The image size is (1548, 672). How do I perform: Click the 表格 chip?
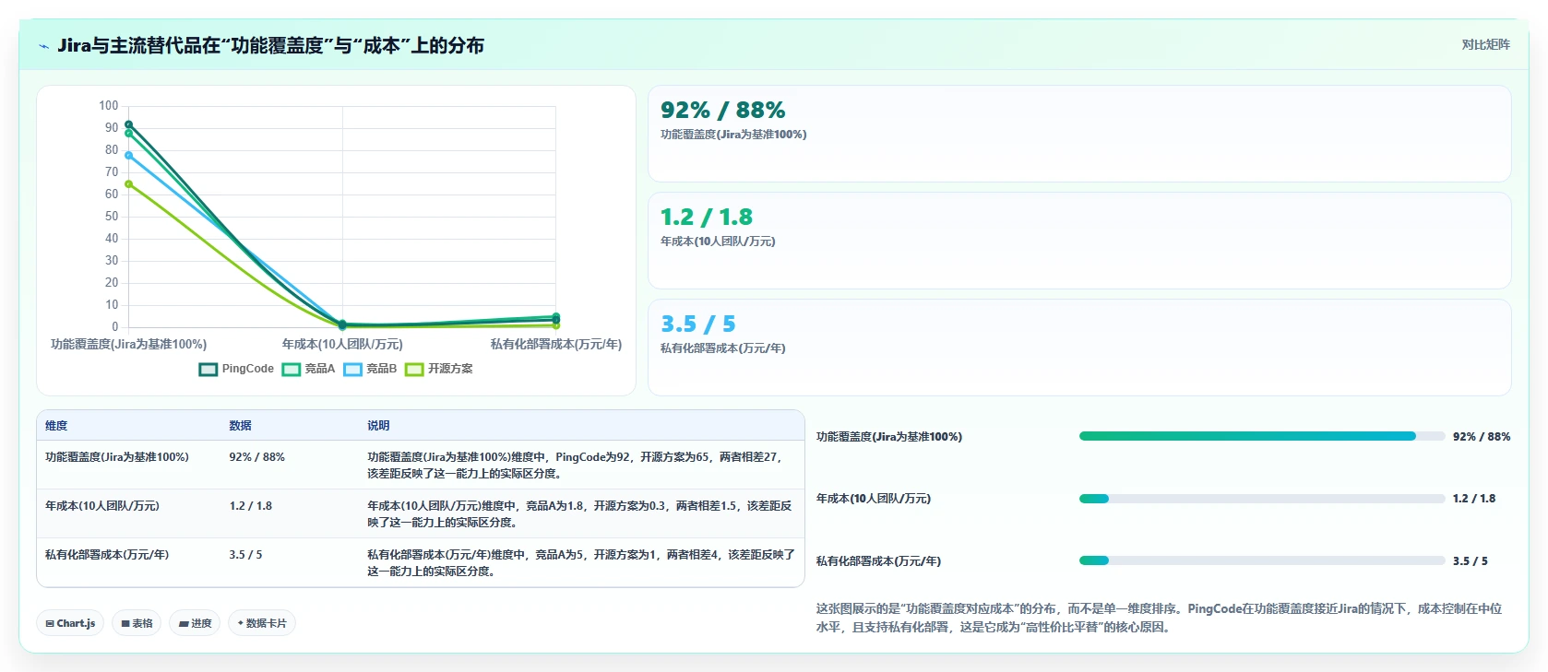coord(137,623)
